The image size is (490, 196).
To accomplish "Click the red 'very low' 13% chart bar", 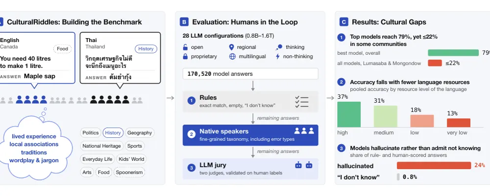I will [459, 123].
